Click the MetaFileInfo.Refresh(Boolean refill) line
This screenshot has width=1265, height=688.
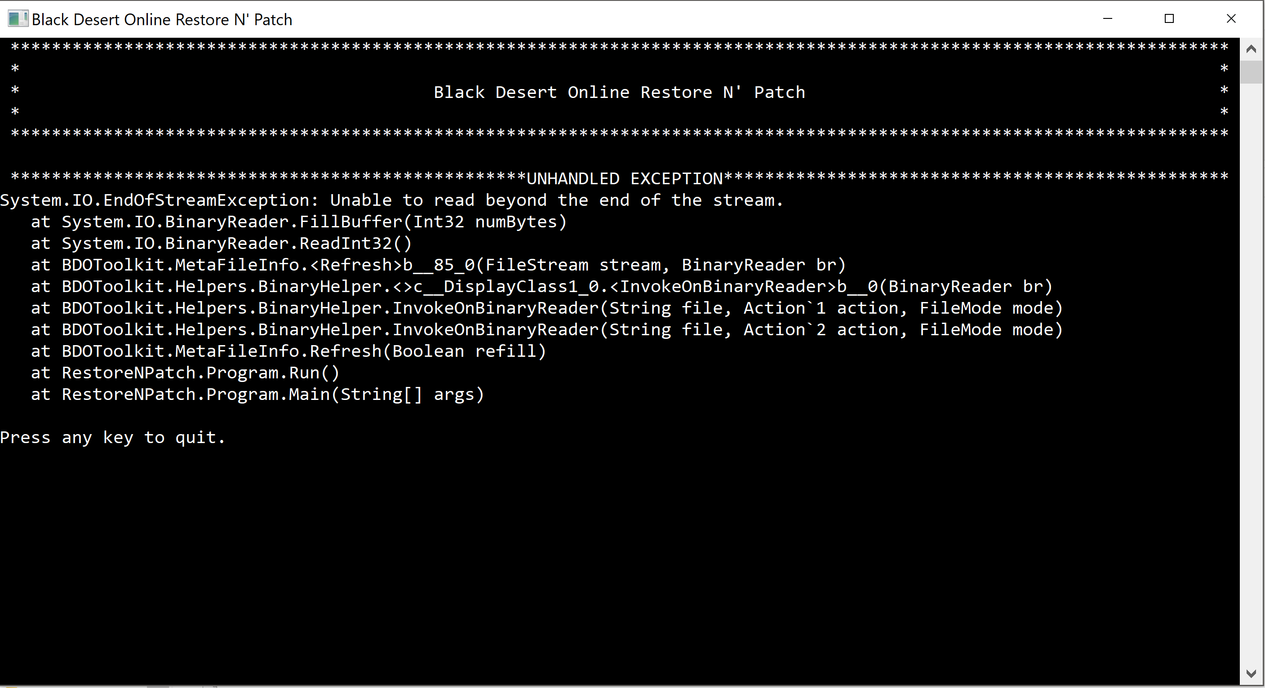pyautogui.click(x=304, y=351)
